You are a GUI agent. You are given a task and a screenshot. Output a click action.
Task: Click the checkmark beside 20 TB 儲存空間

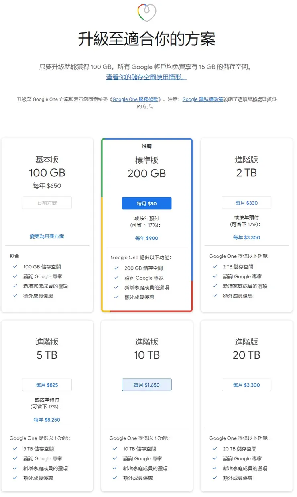[215, 449]
